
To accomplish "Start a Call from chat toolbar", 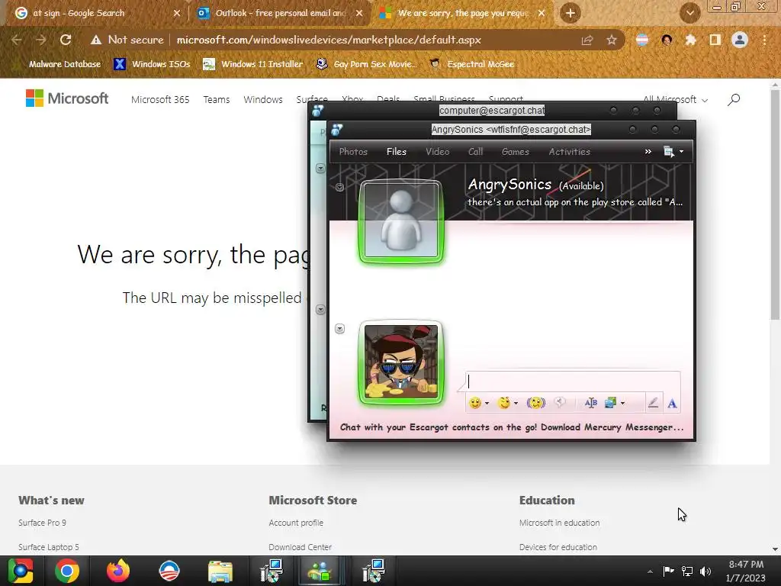I will click(x=475, y=152).
